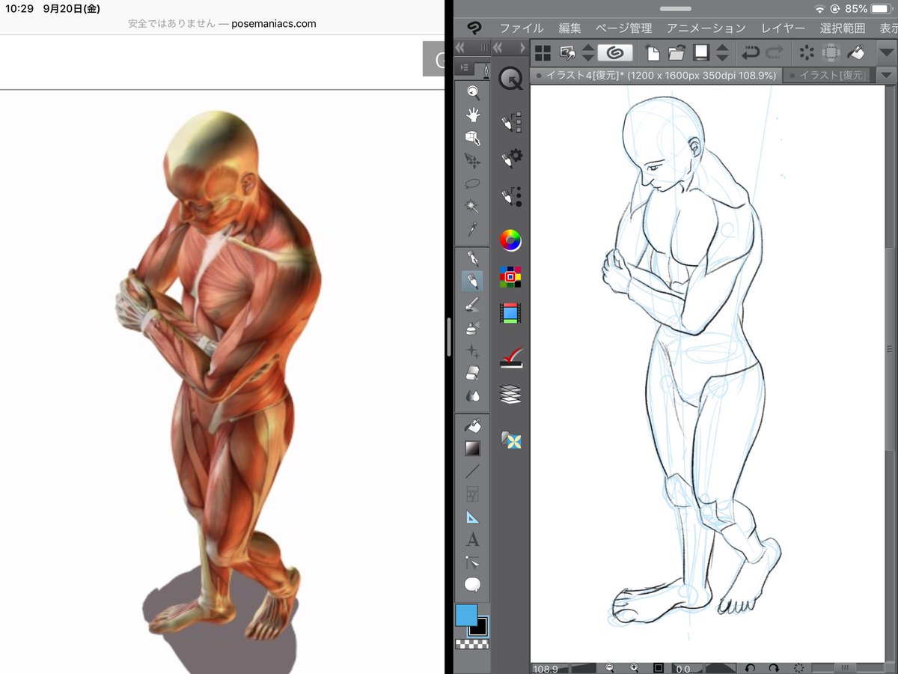Viewport: 898px width, 674px height.
Task: Select the Hand move tool
Action: (472, 115)
